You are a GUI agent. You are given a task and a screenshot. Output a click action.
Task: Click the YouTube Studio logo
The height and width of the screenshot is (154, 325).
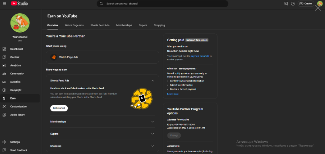tap(19, 4)
